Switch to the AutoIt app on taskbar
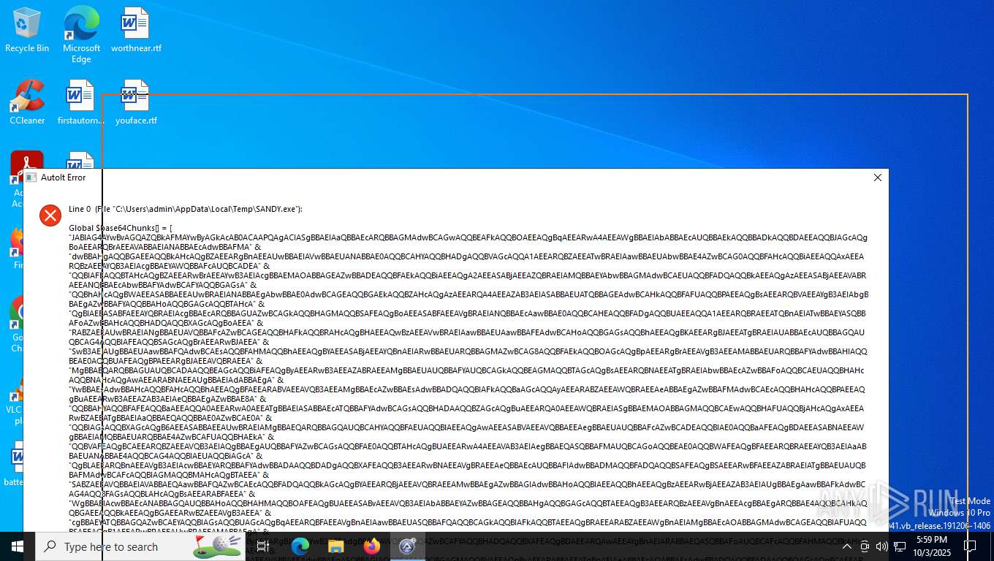 (408, 546)
